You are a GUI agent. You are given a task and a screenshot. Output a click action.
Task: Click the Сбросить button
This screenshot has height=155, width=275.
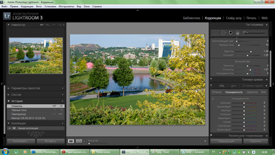click(x=256, y=141)
